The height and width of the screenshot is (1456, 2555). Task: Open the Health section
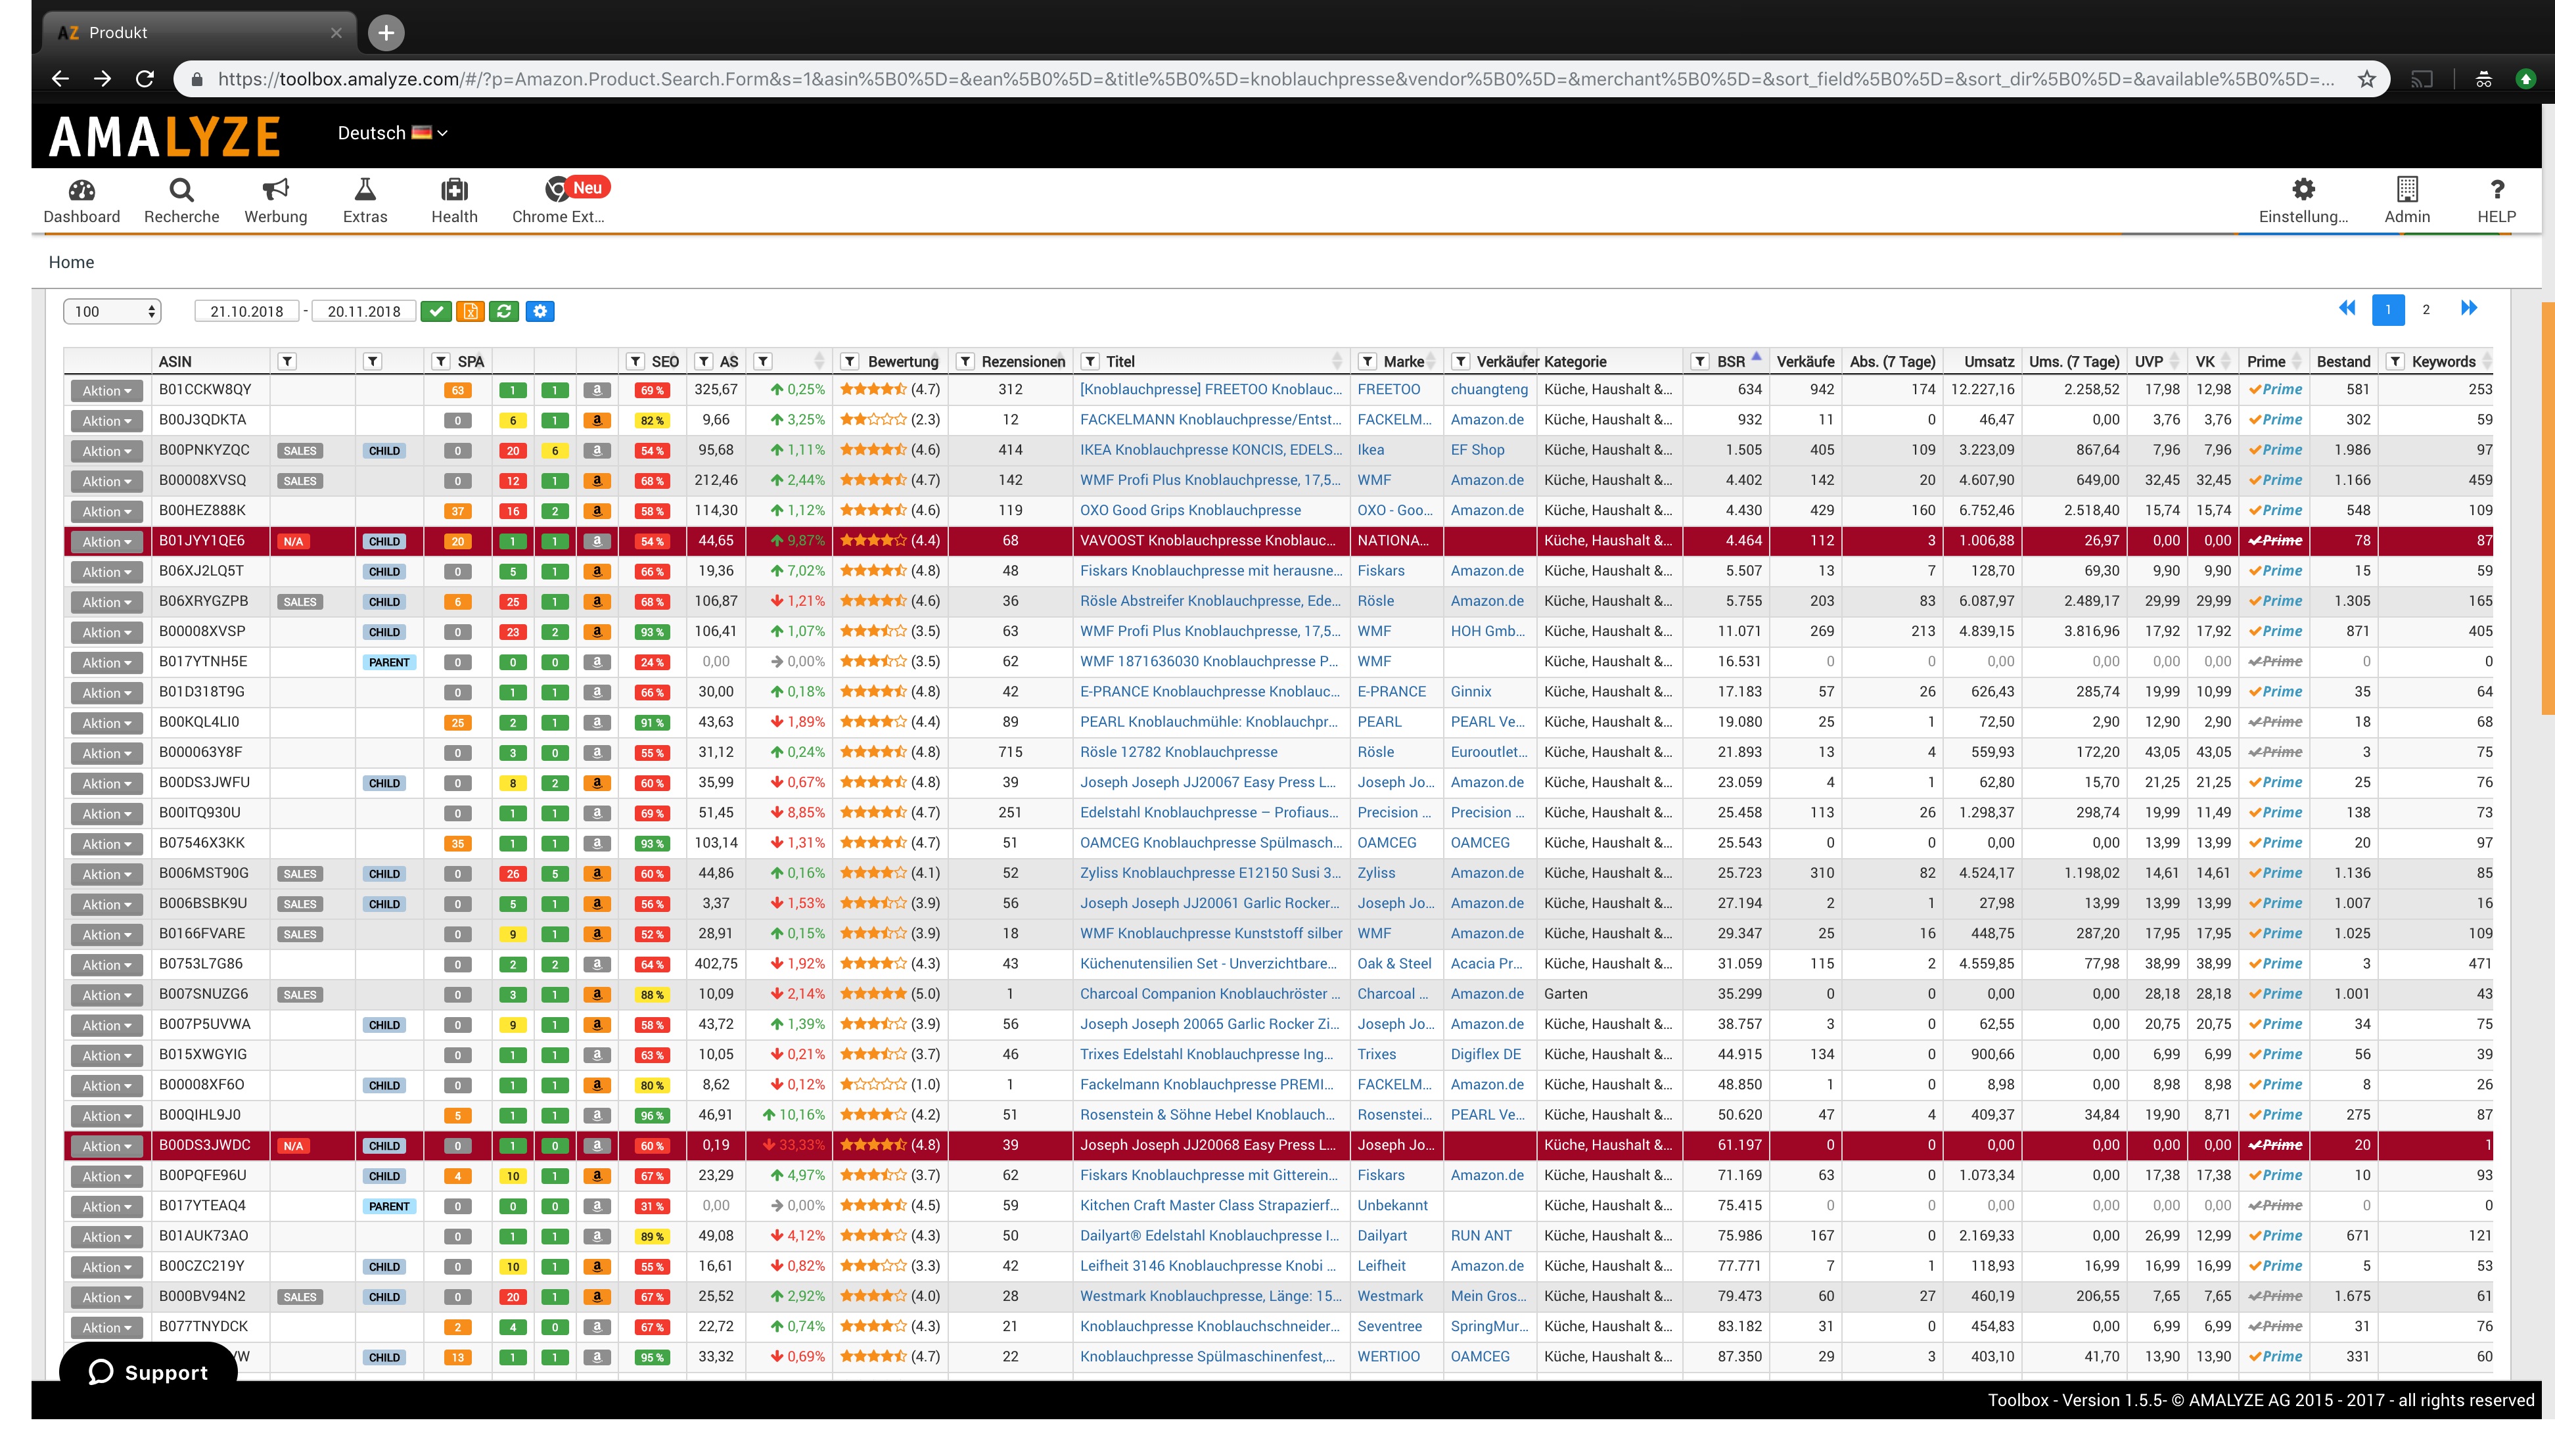click(454, 200)
